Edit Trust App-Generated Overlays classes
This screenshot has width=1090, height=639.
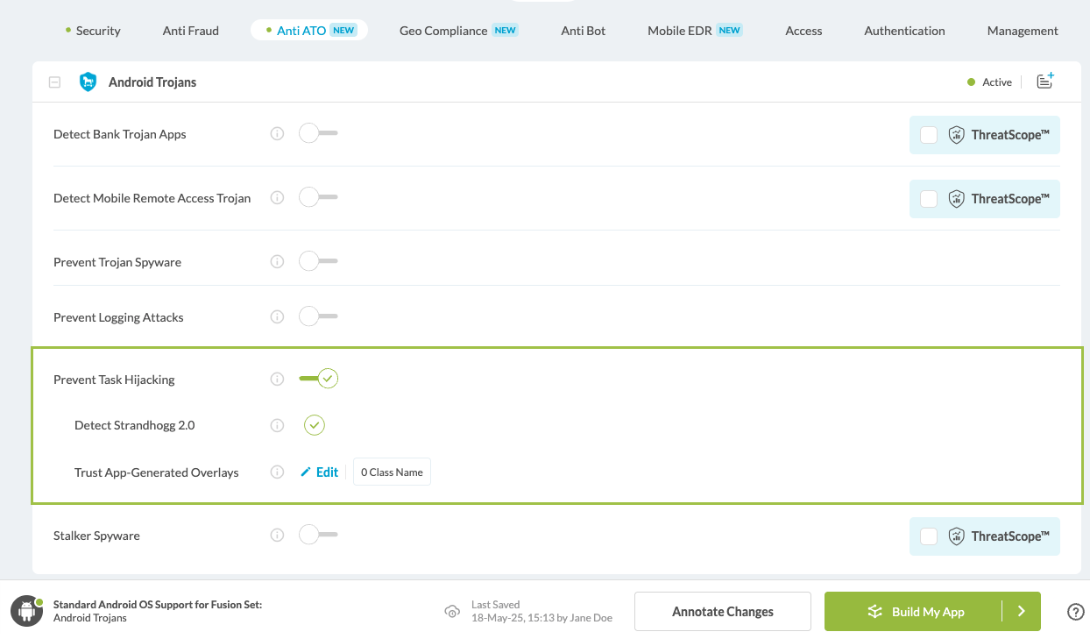click(x=320, y=472)
